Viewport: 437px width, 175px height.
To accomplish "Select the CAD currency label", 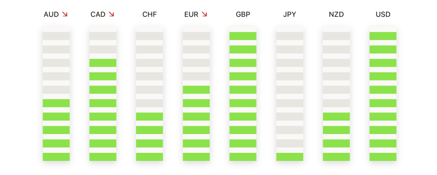I will [x=98, y=14].
